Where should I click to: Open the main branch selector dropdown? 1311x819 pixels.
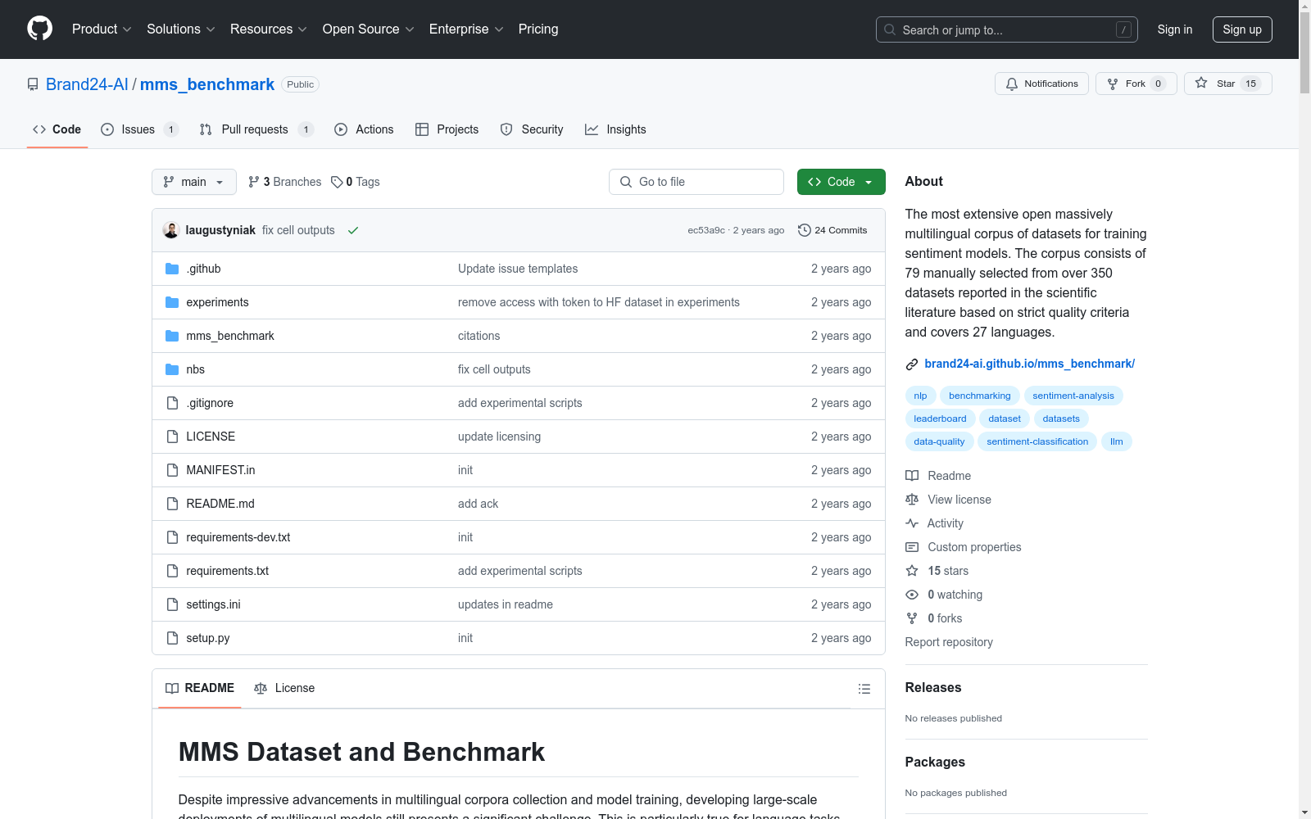(x=194, y=182)
